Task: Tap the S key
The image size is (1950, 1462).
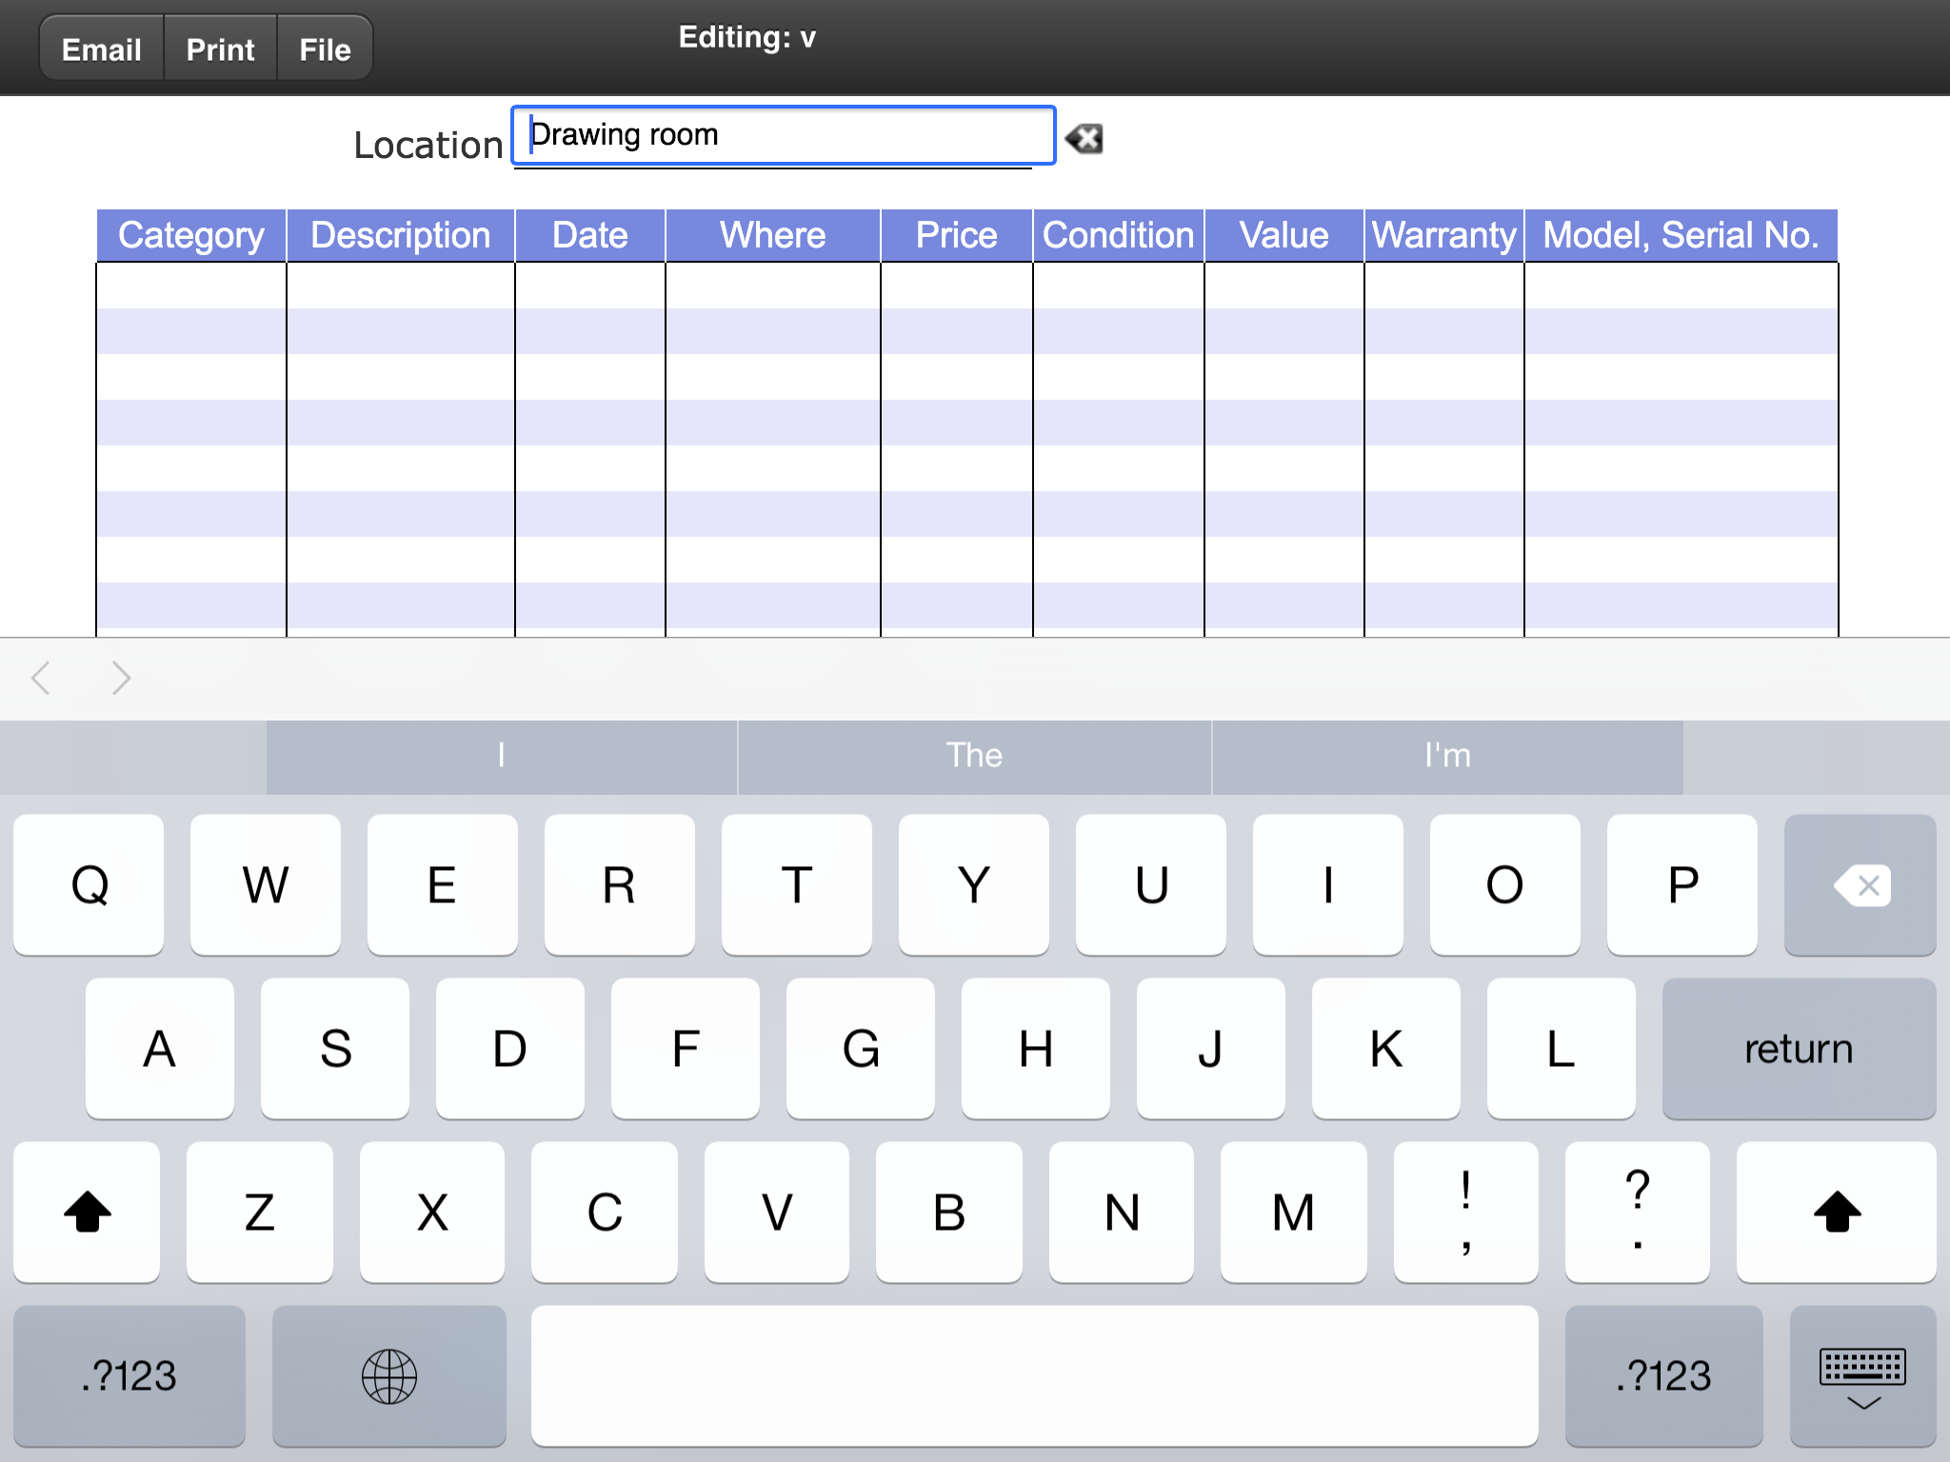Action: (x=335, y=1048)
